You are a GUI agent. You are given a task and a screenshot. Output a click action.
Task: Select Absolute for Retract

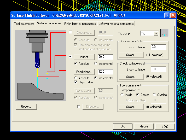coord(75,63)
